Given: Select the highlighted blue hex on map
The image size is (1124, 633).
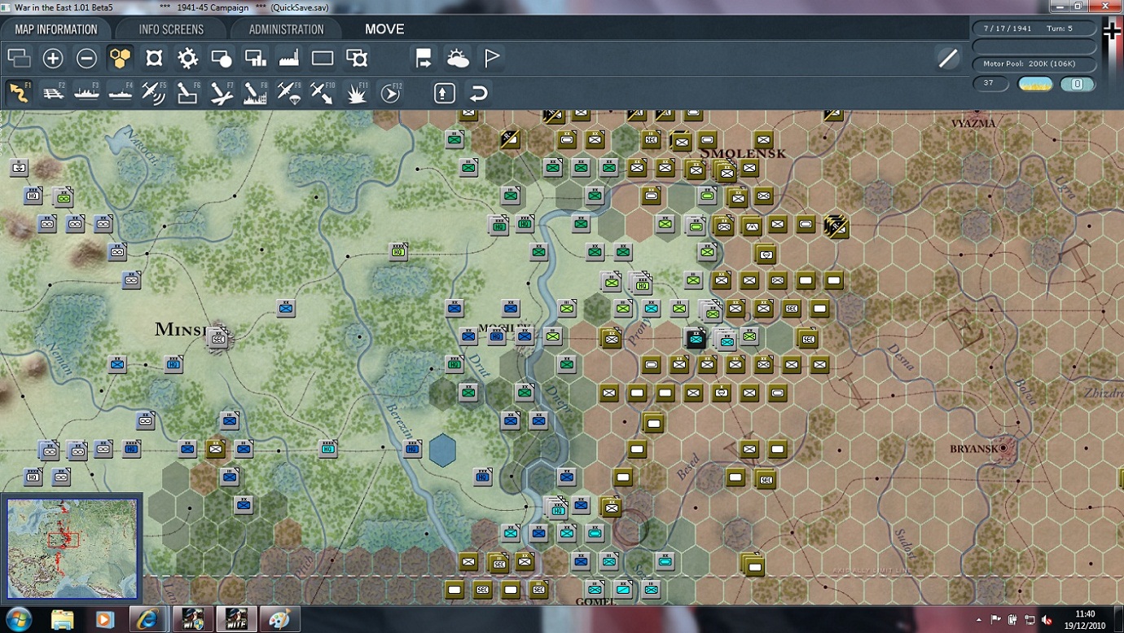Looking at the screenshot, I should (x=442, y=450).
